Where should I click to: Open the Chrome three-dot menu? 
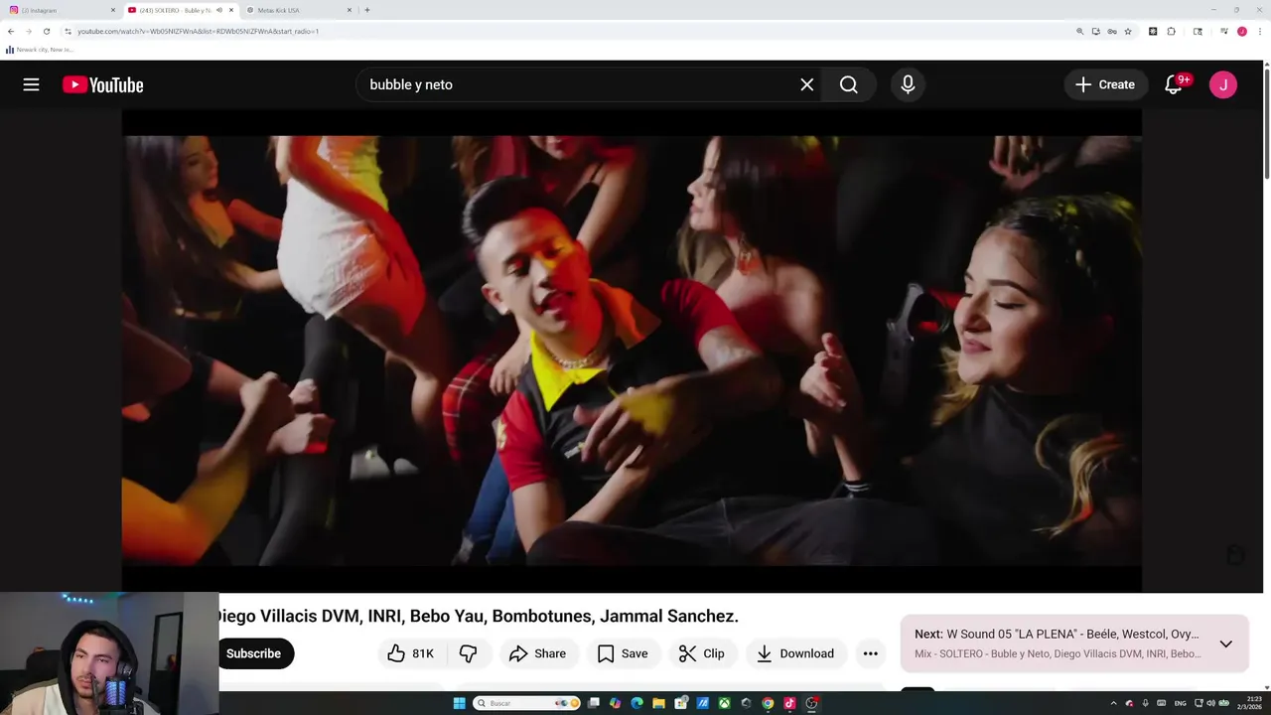(x=1260, y=31)
